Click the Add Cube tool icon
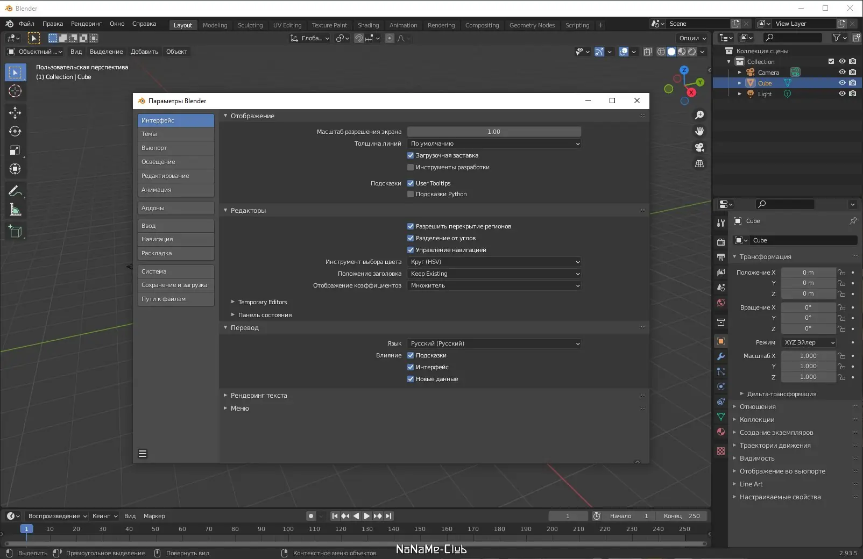Viewport: 863px width, 559px height. coord(15,232)
